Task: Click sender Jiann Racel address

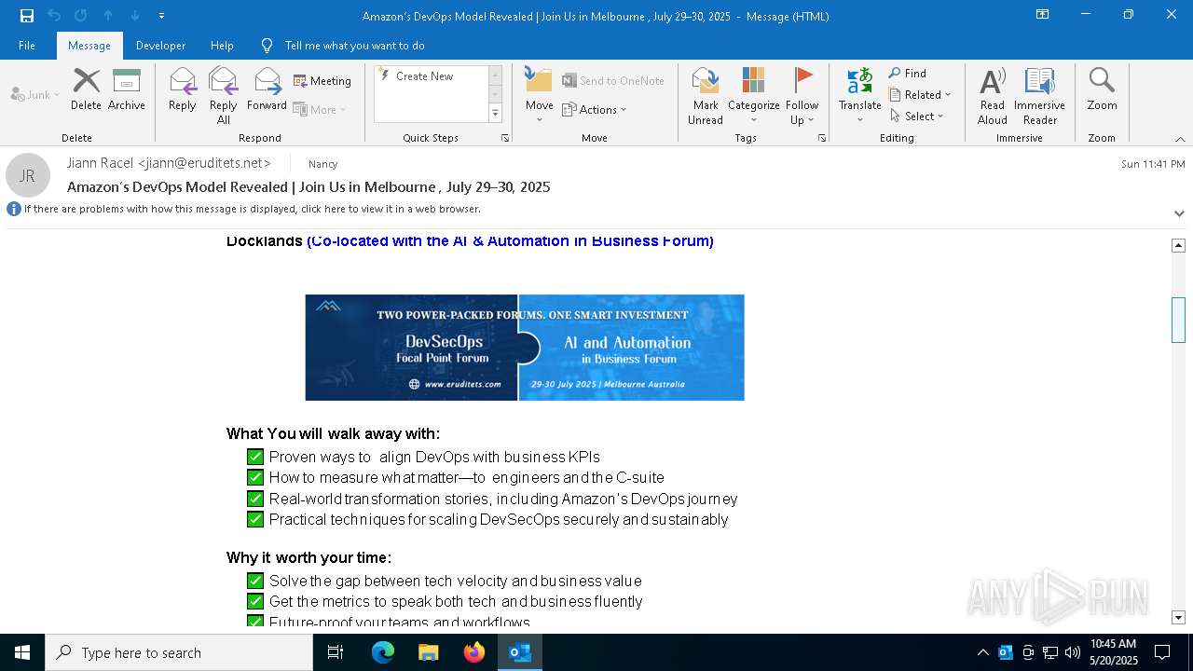Action: click(169, 163)
